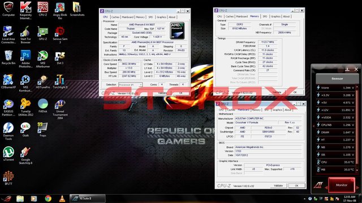
Task: Open Selection Processor #1 dropdown in CPU-Z
Action: (131, 85)
